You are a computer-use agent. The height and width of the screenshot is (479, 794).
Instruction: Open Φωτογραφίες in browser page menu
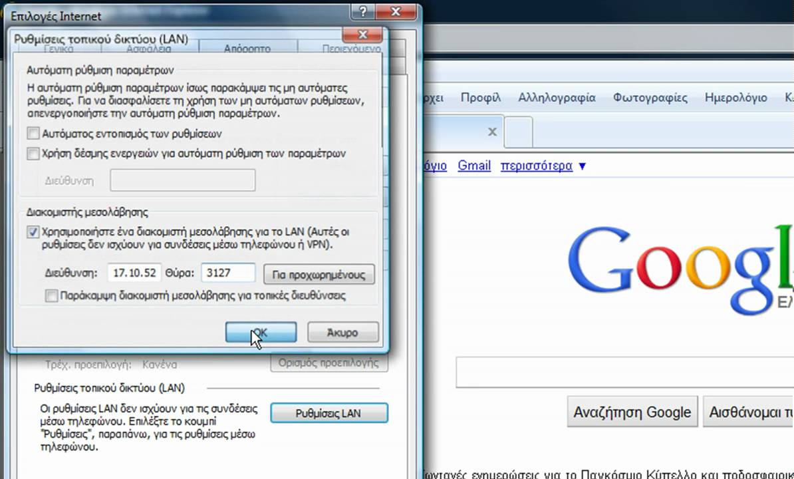pos(650,97)
